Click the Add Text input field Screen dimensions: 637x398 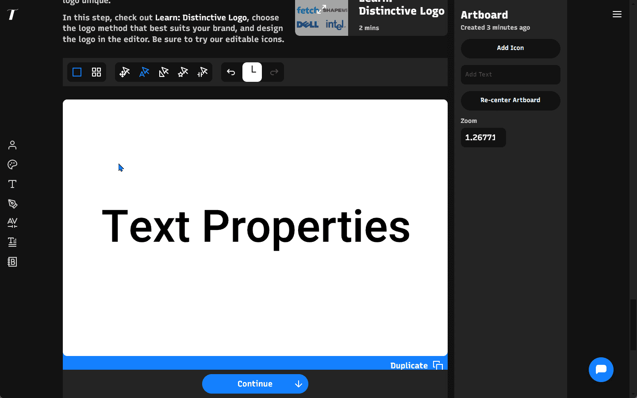click(510, 74)
